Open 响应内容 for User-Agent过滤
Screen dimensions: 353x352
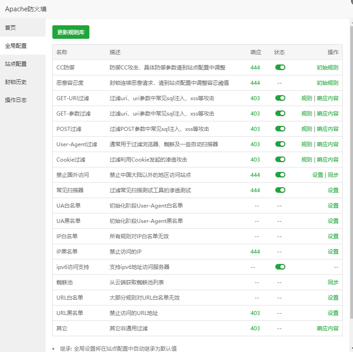(x=328, y=144)
